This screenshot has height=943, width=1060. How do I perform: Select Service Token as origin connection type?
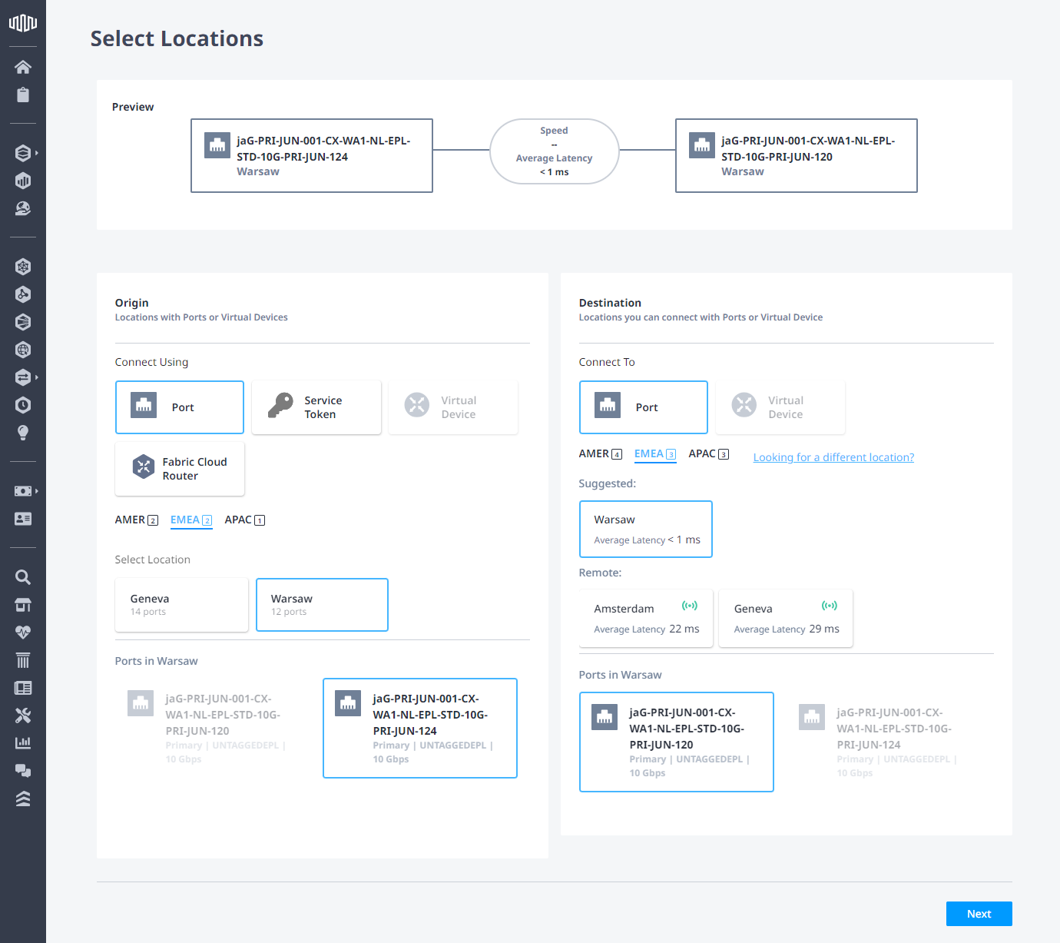pos(316,407)
